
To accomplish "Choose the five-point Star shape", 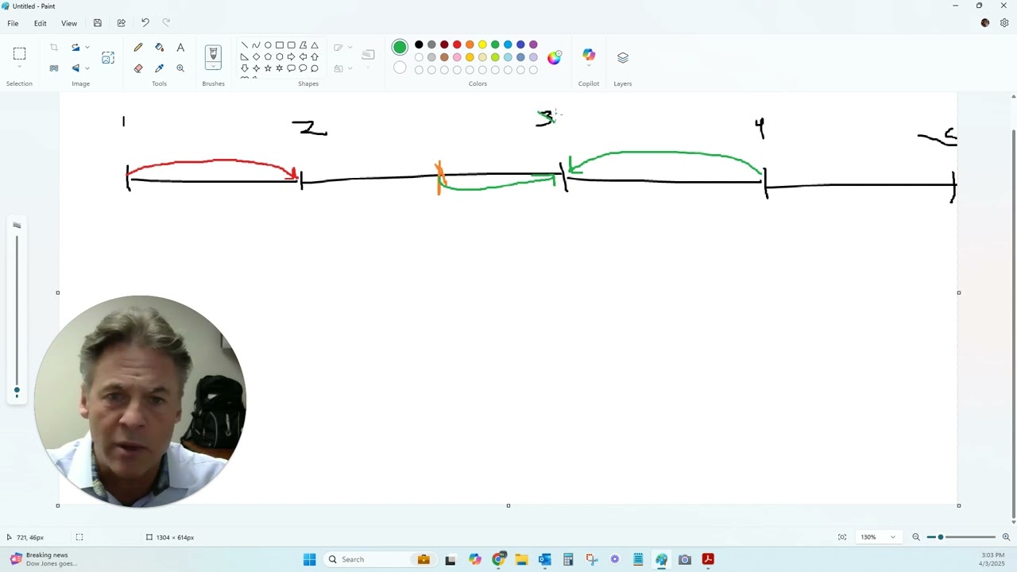I will [268, 68].
